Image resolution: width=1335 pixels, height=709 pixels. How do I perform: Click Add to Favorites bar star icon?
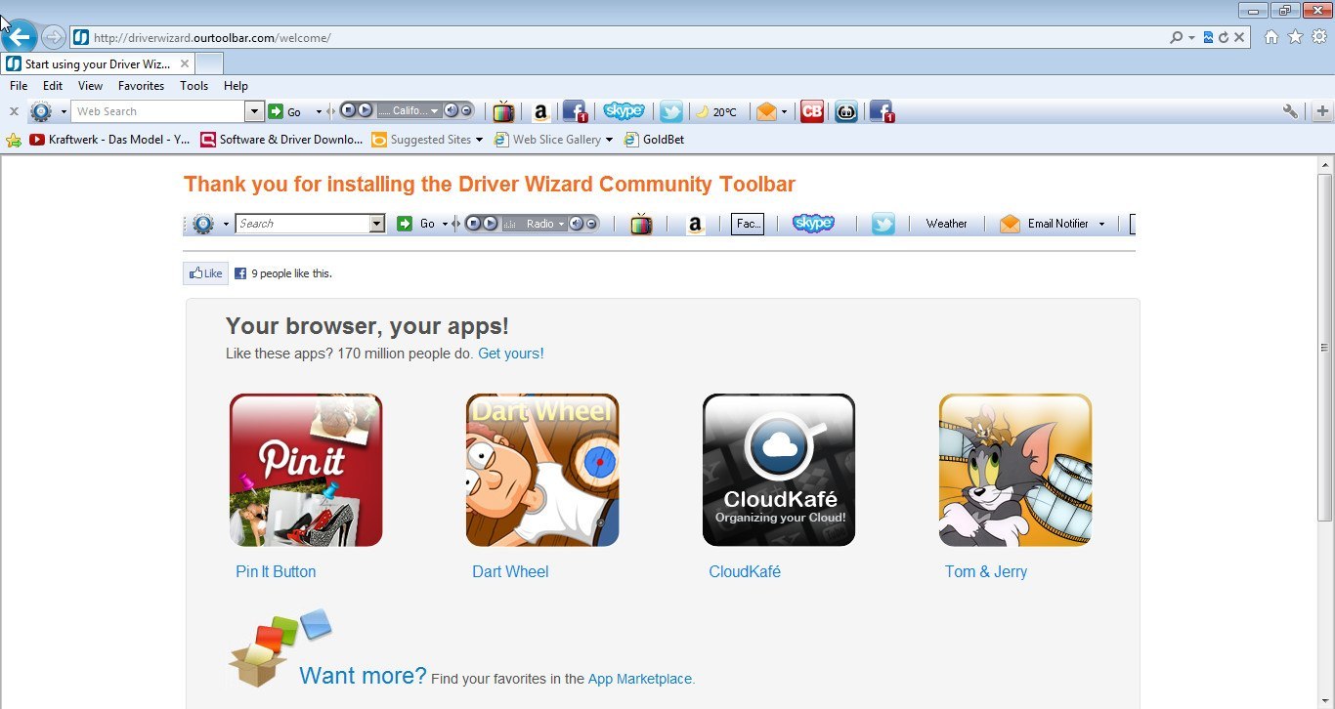pos(14,140)
